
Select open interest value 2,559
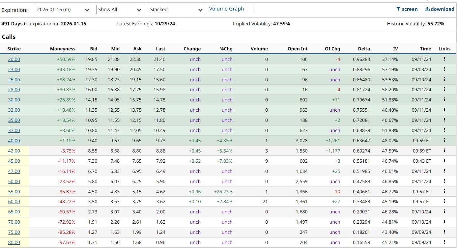pyautogui.click(x=301, y=181)
